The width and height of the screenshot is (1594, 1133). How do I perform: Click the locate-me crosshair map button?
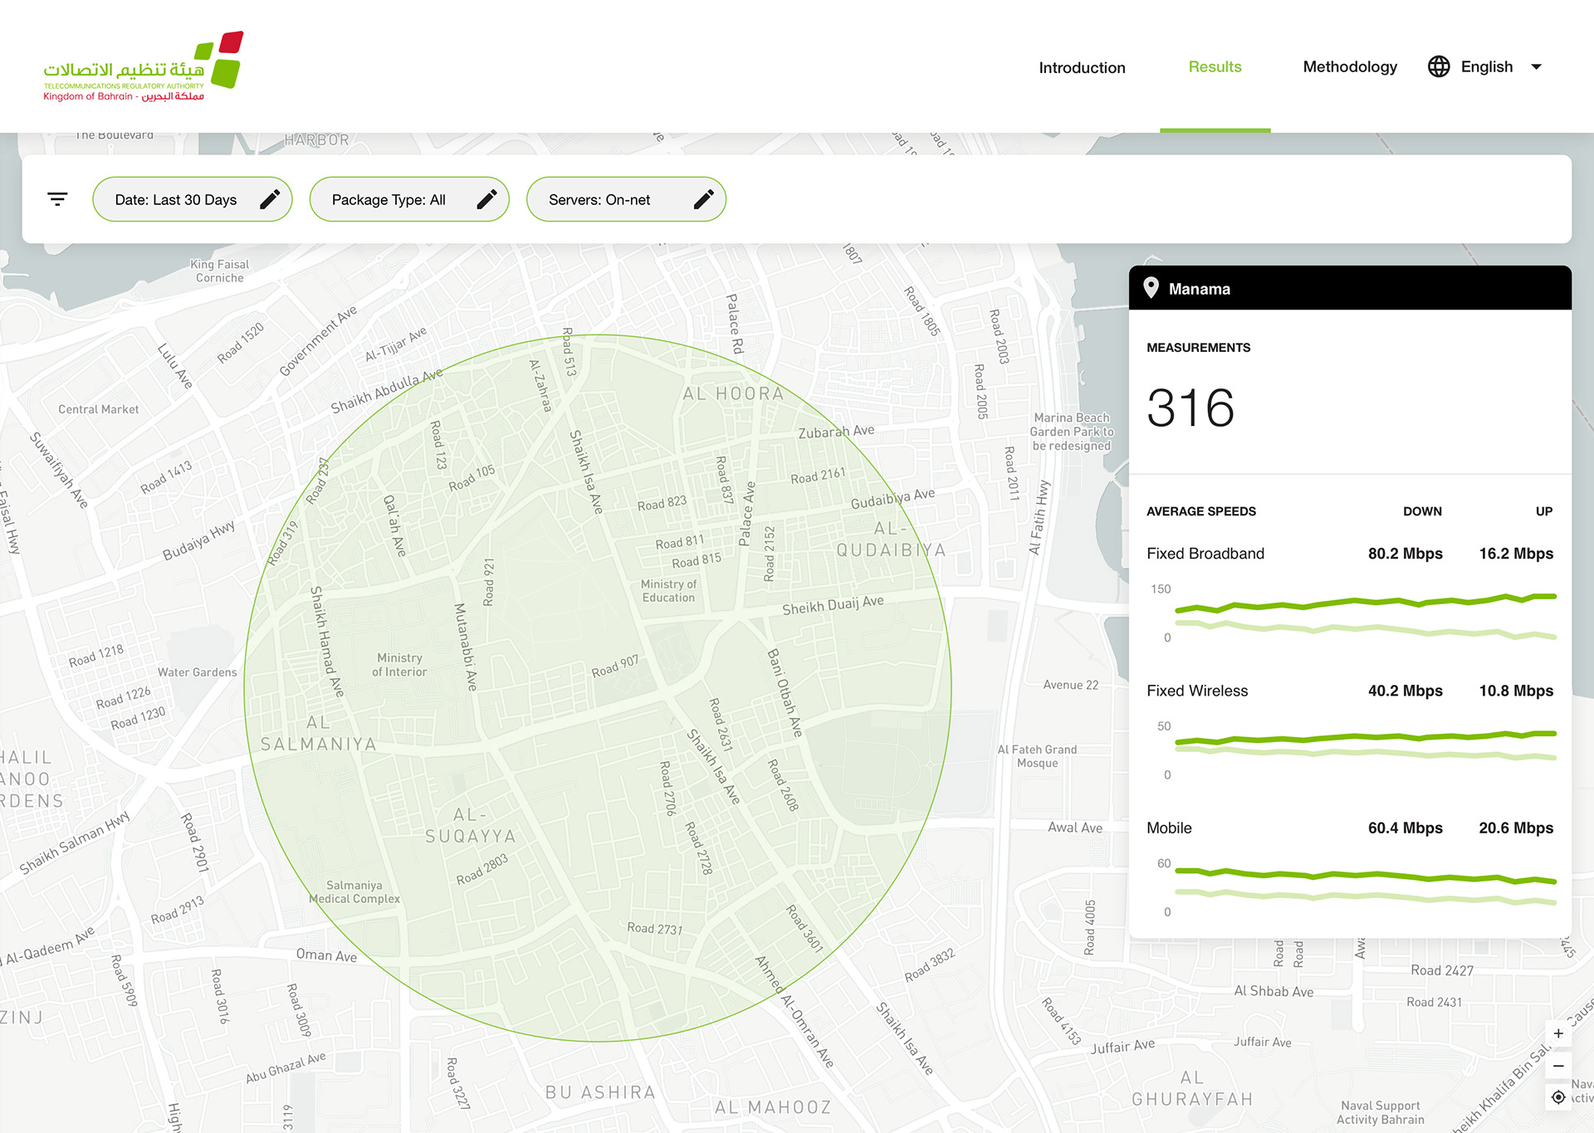pos(1558,1097)
